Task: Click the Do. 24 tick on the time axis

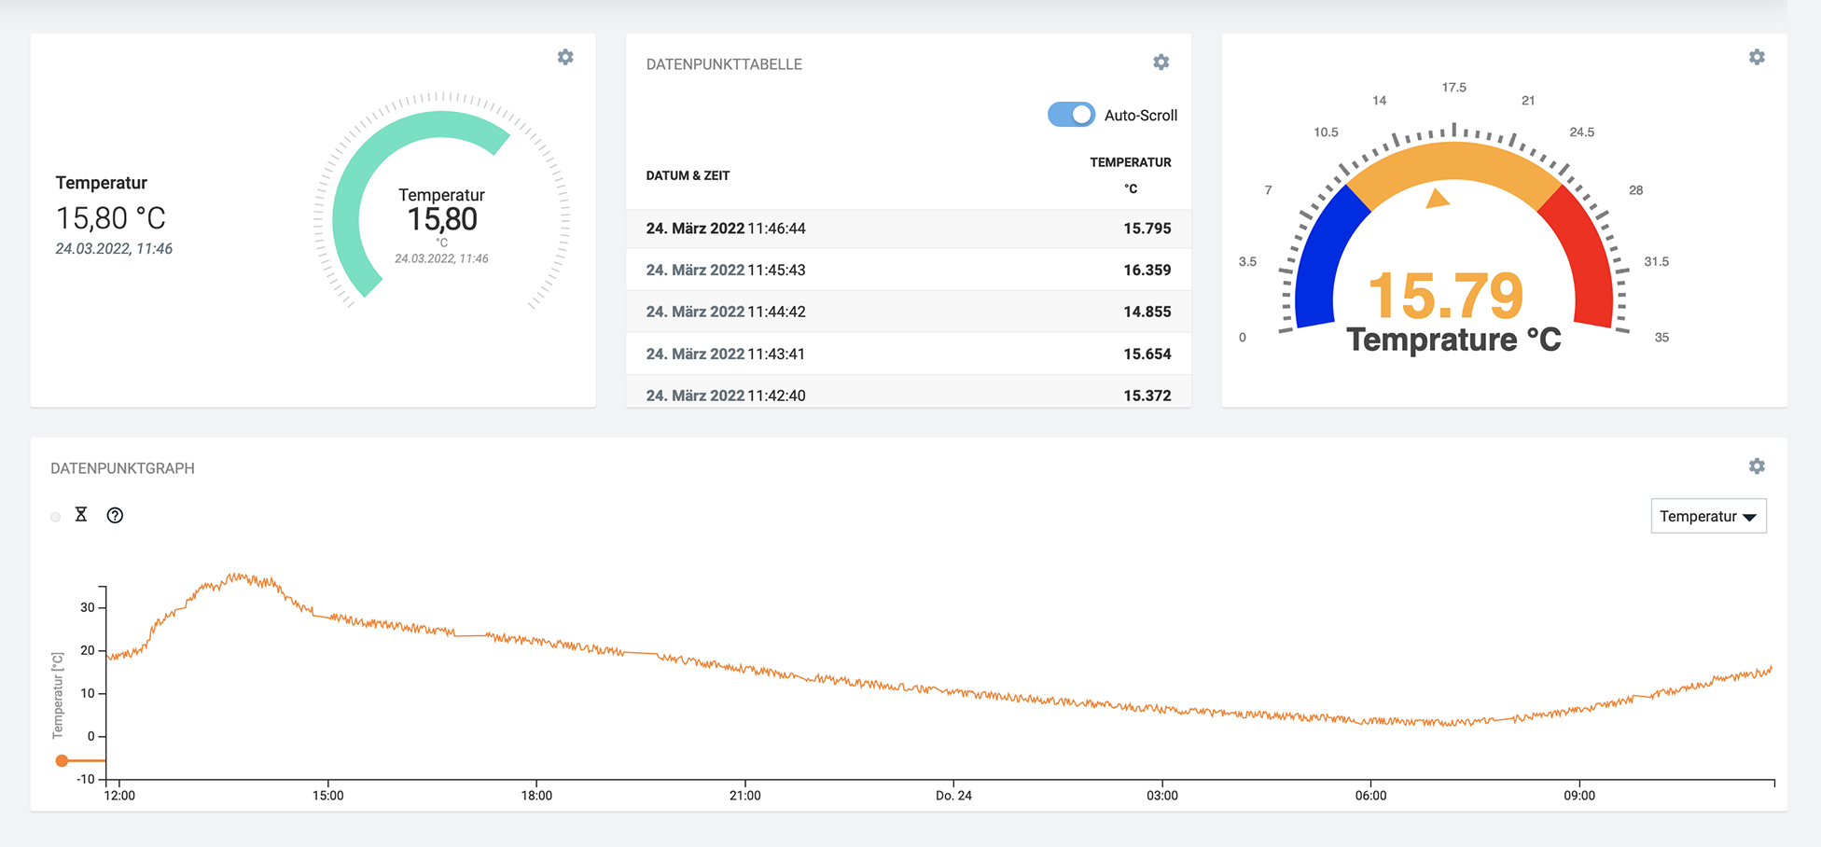Action: click(953, 796)
